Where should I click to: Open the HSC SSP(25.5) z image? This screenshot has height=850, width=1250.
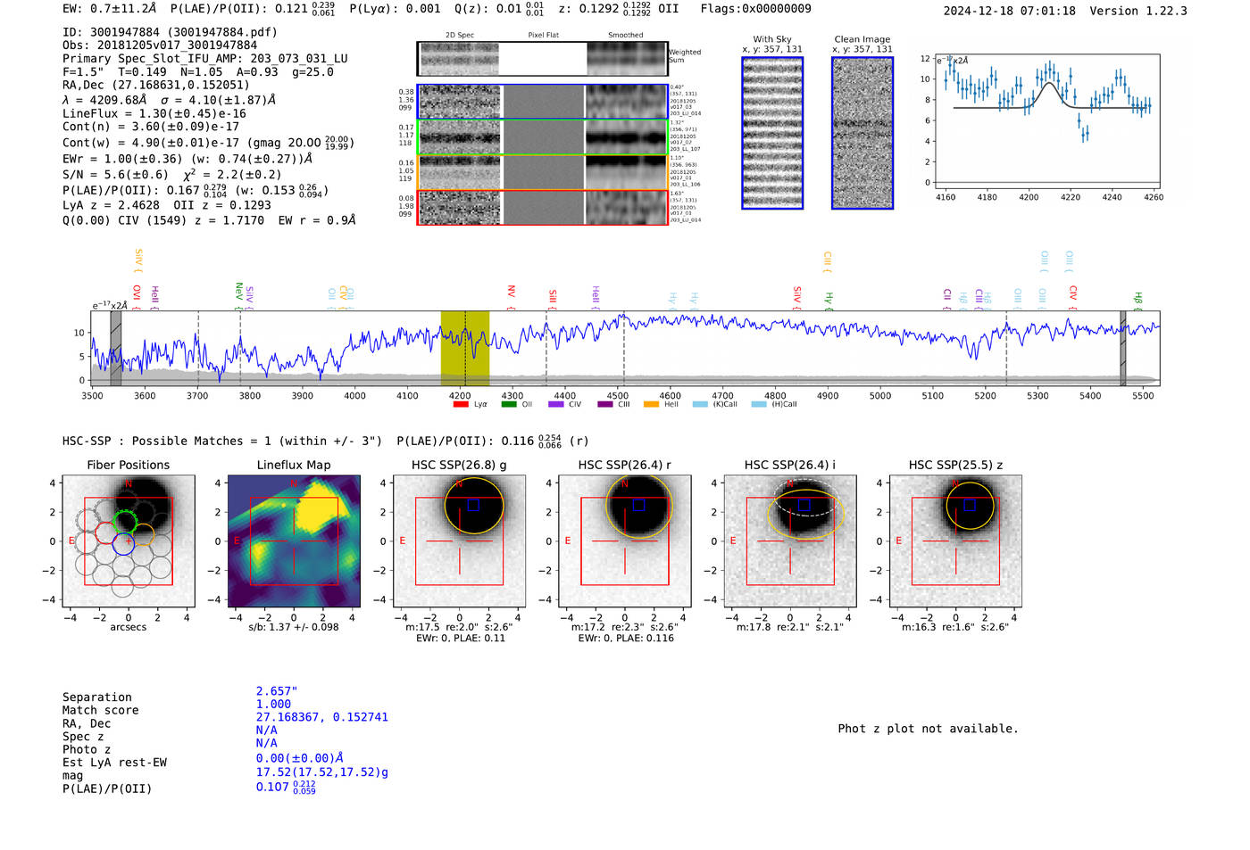click(955, 541)
